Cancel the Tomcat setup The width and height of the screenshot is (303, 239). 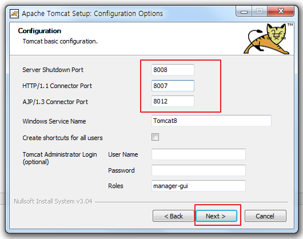tap(265, 216)
